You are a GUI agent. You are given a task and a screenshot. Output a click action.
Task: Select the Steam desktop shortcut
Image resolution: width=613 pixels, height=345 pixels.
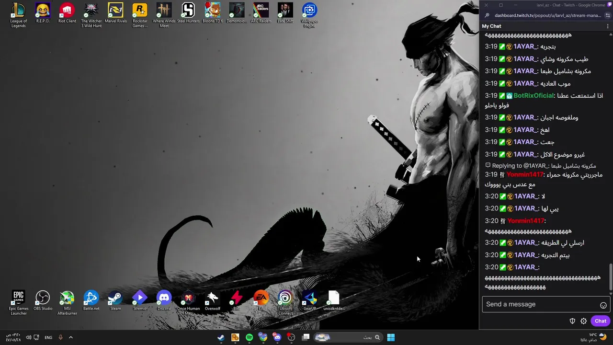tap(115, 301)
